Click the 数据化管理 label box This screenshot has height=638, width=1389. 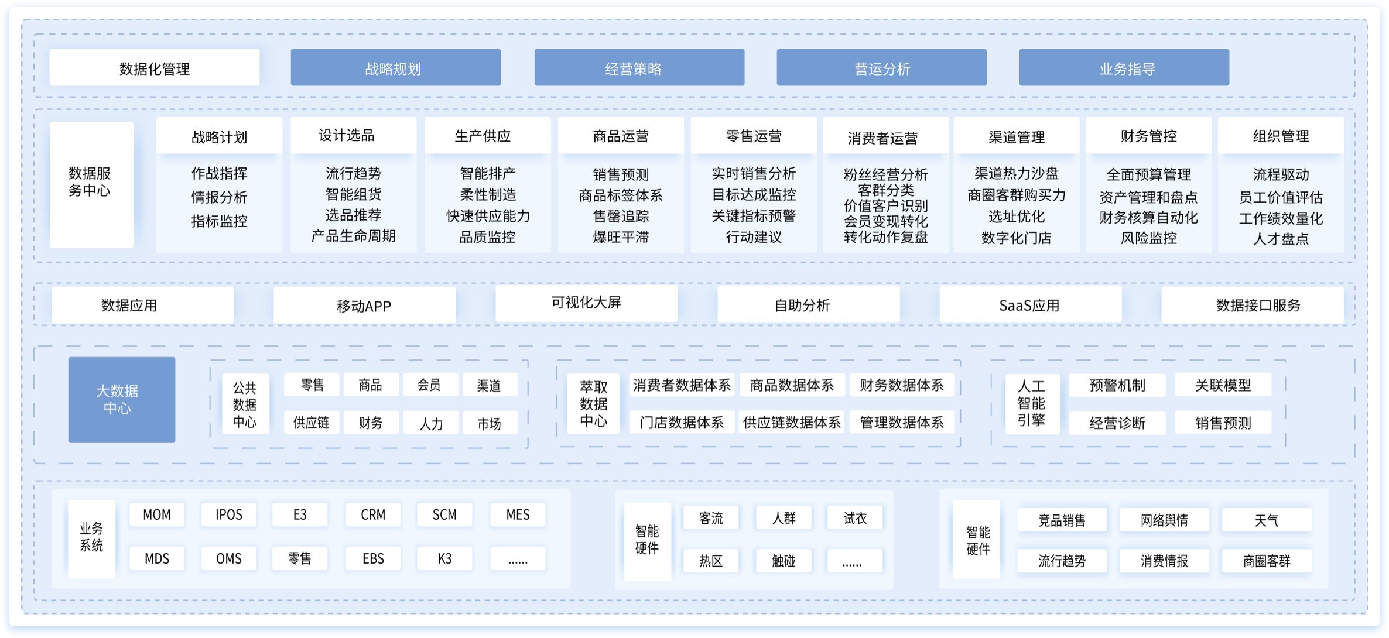coord(155,68)
